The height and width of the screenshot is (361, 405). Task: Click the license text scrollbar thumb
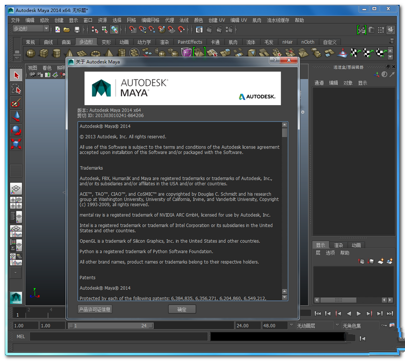[285, 133]
